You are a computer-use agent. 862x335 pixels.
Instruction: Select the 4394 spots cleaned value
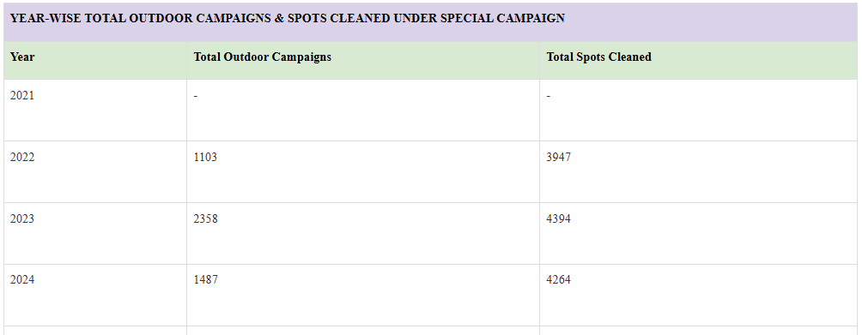tap(559, 218)
